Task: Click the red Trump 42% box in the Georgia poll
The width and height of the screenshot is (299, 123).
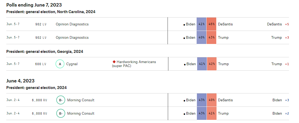Action: coord(212,64)
